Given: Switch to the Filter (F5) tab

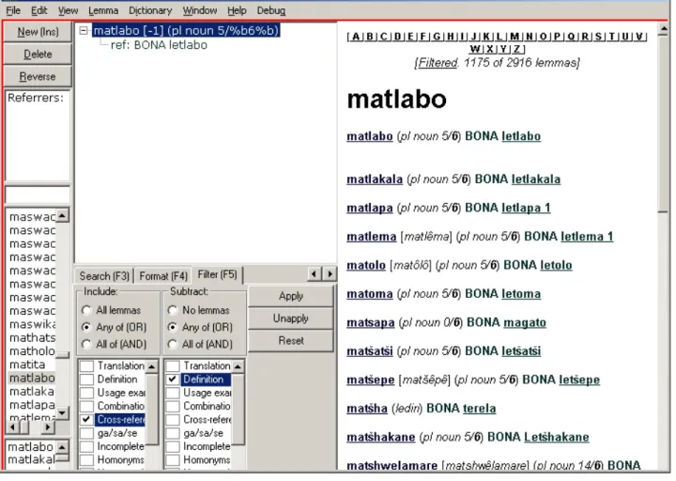Looking at the screenshot, I should point(217,275).
